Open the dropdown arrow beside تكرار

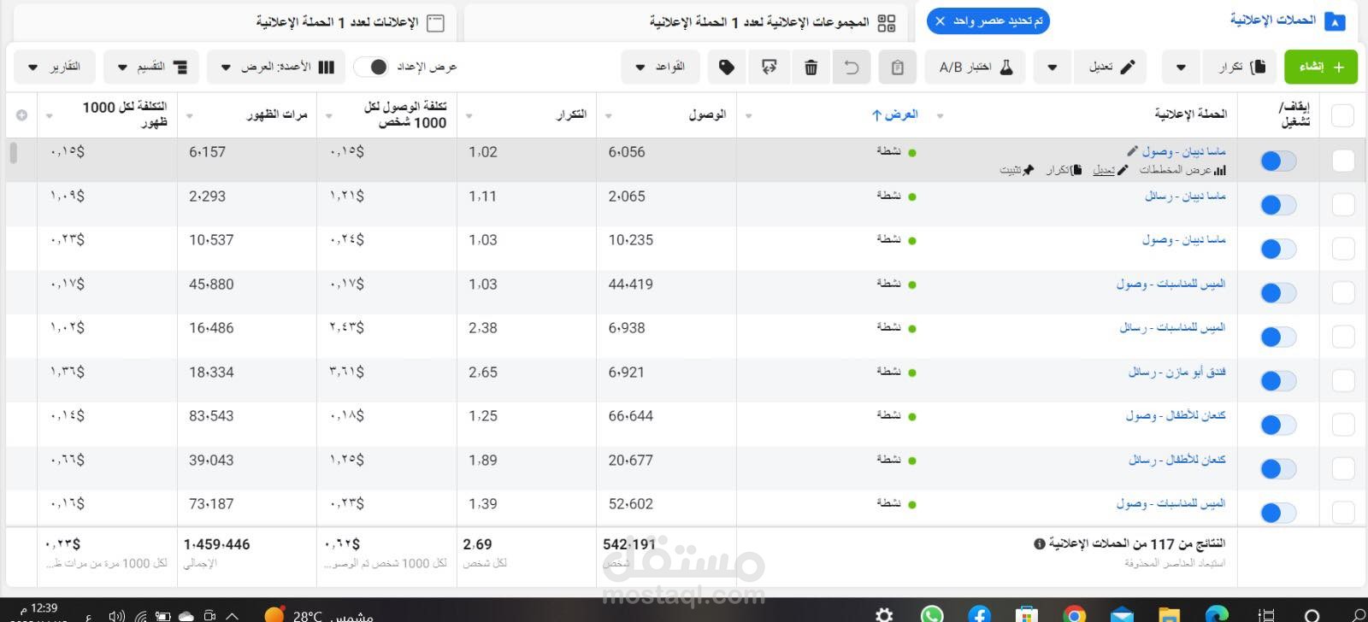click(x=1181, y=67)
